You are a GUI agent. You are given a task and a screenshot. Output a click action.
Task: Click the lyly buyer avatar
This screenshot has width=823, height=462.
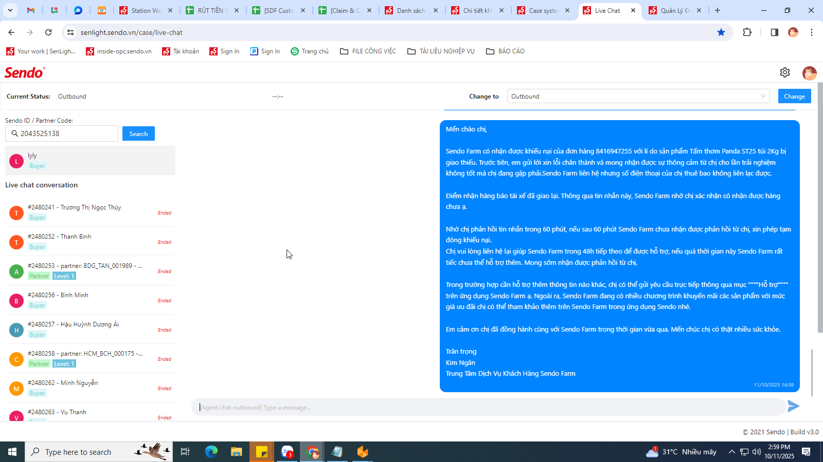(16, 161)
